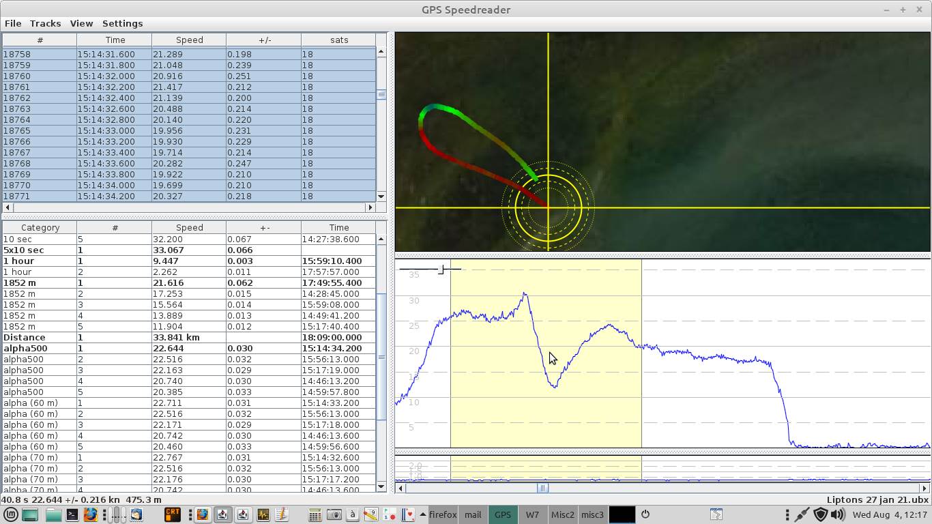Switch to the W7 workspace
932x524 pixels.
pyautogui.click(x=532, y=515)
